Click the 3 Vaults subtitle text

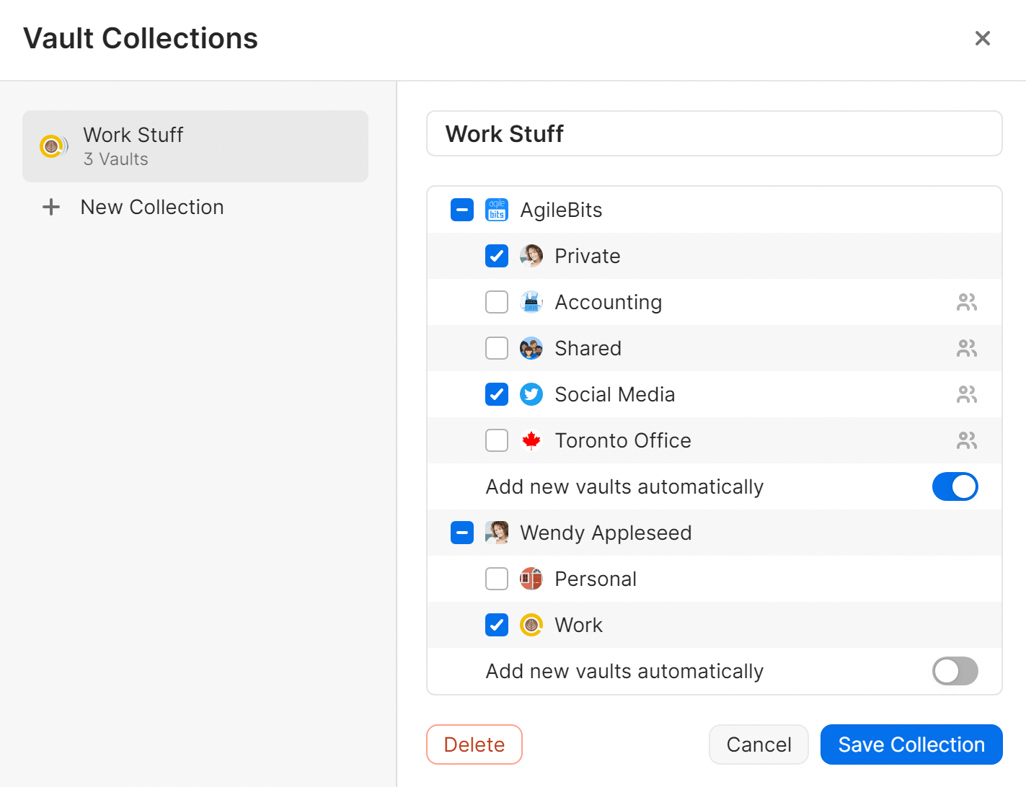pyautogui.click(x=116, y=159)
